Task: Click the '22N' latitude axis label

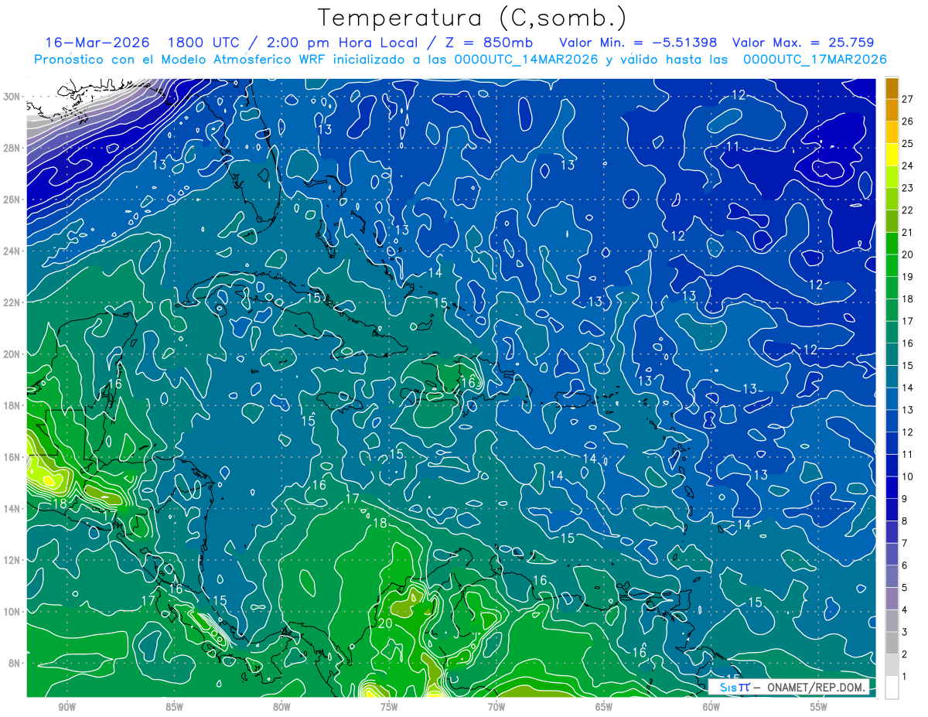Action: pyautogui.click(x=12, y=302)
